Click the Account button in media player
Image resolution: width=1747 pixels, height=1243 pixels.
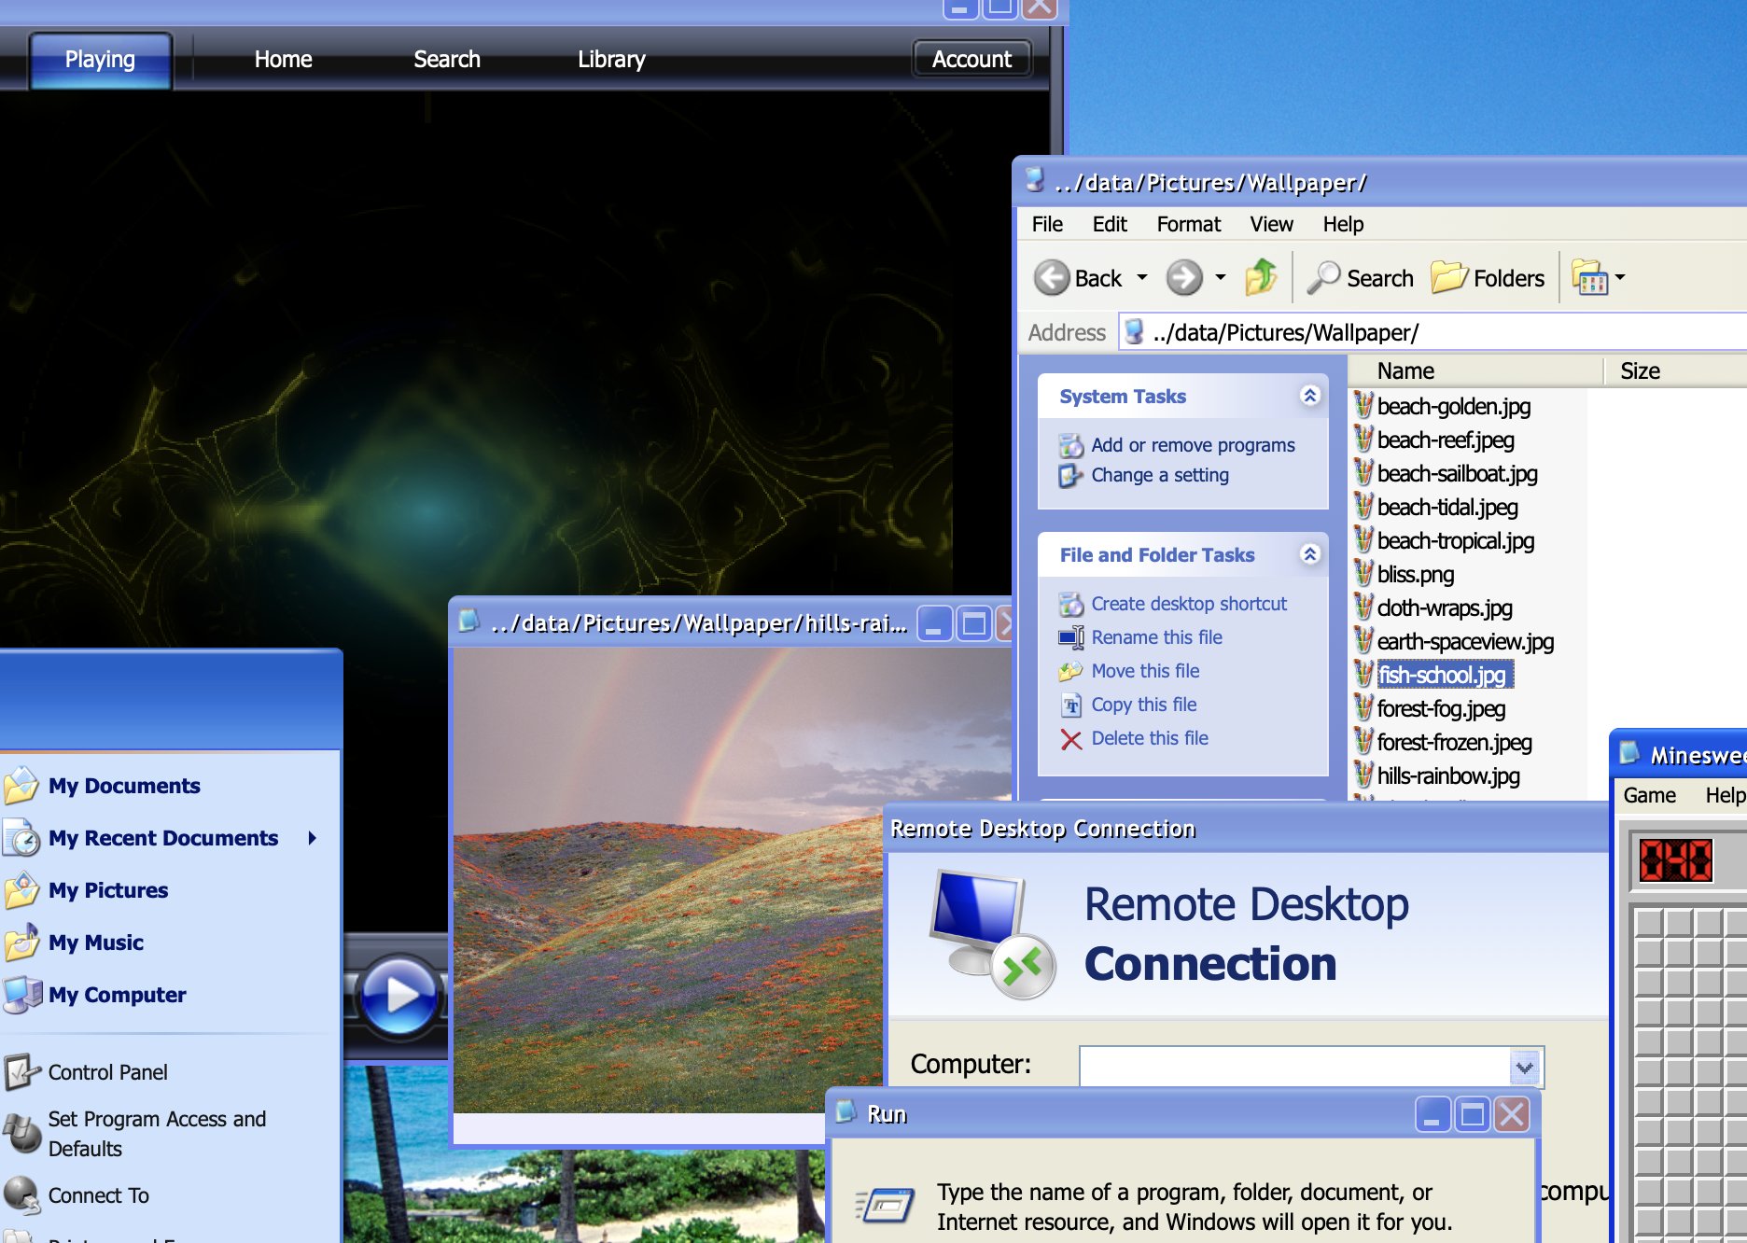(971, 60)
